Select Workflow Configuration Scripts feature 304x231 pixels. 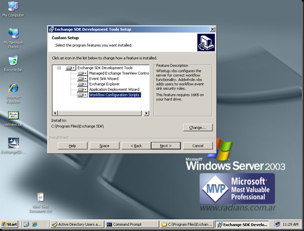115,95
